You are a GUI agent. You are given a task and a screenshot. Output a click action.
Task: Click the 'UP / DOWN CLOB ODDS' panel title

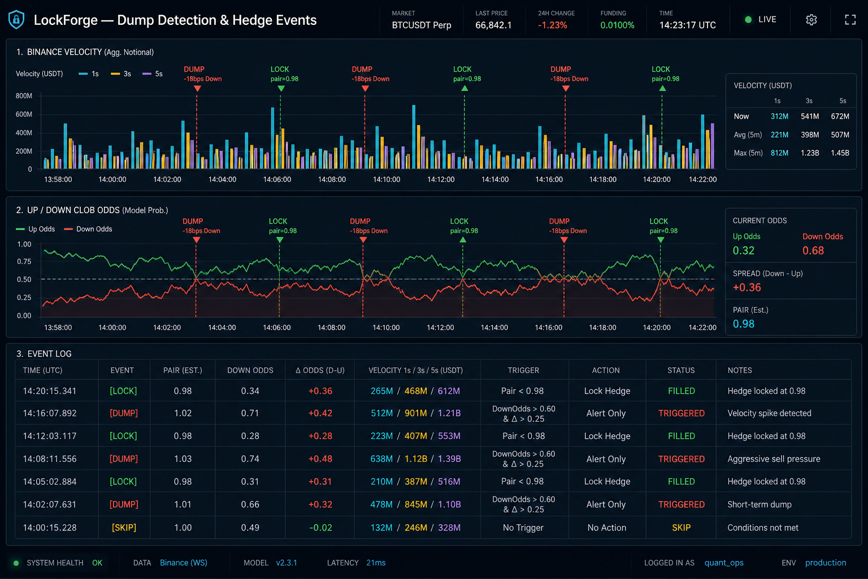click(92, 210)
